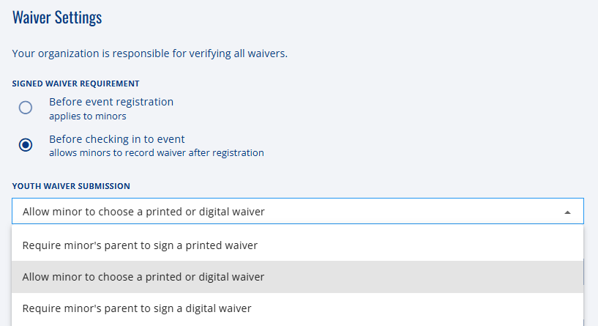
Task: Click the YOUTH WAIVER SUBMISSION field label
Action: [71, 186]
